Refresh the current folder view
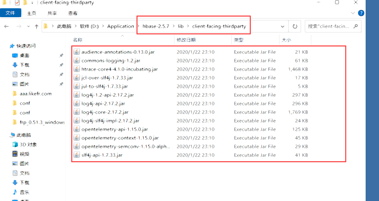379x201 pixels. (x=295, y=26)
